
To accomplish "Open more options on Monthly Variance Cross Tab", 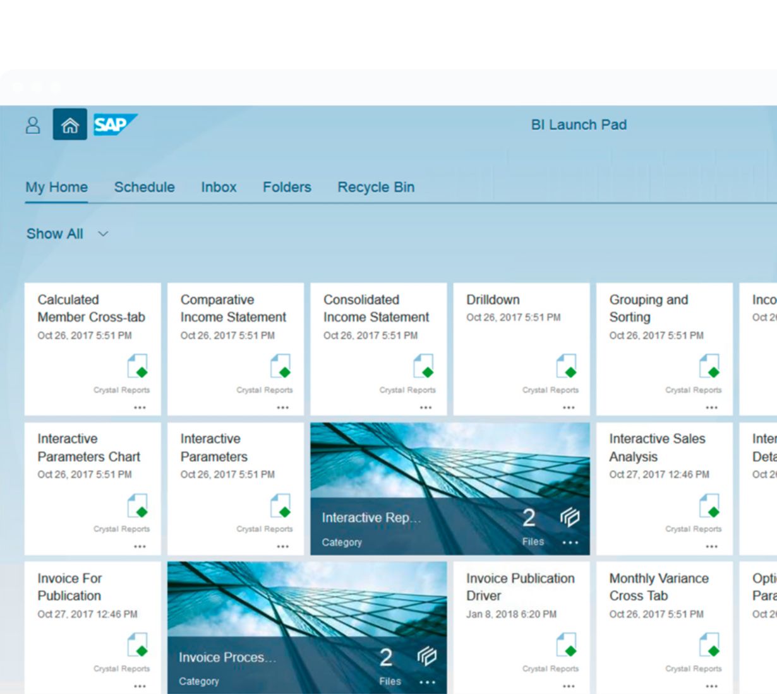I will (x=711, y=686).
